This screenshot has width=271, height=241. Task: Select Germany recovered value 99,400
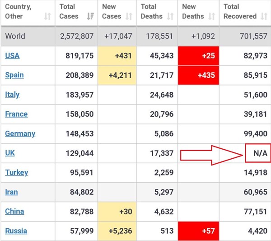pos(256,134)
